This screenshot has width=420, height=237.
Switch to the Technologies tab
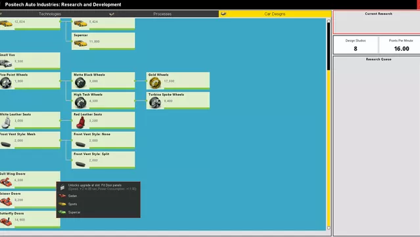(x=50, y=14)
